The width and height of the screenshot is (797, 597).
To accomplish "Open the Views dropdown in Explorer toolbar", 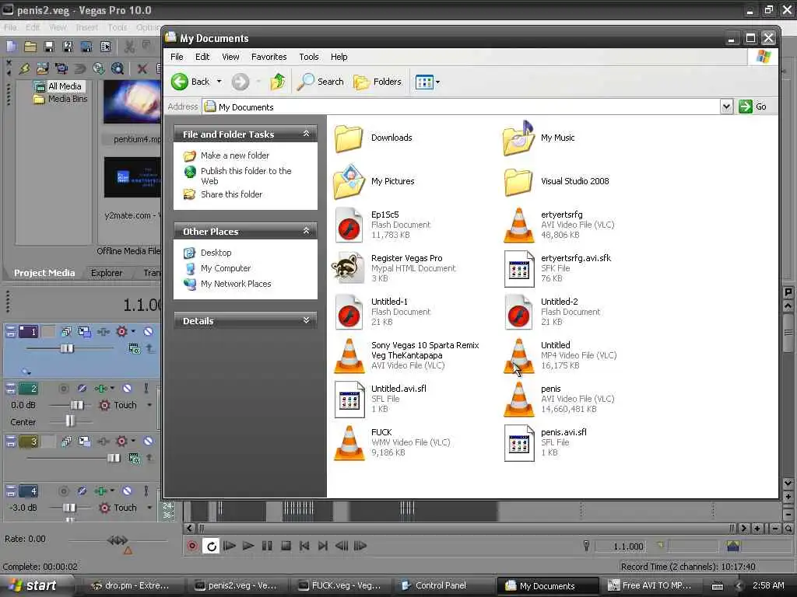I will (x=437, y=82).
